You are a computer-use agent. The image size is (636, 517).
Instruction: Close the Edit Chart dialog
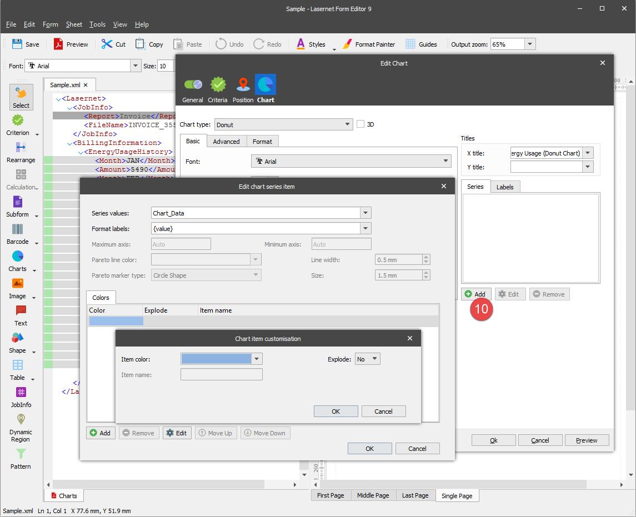(603, 63)
